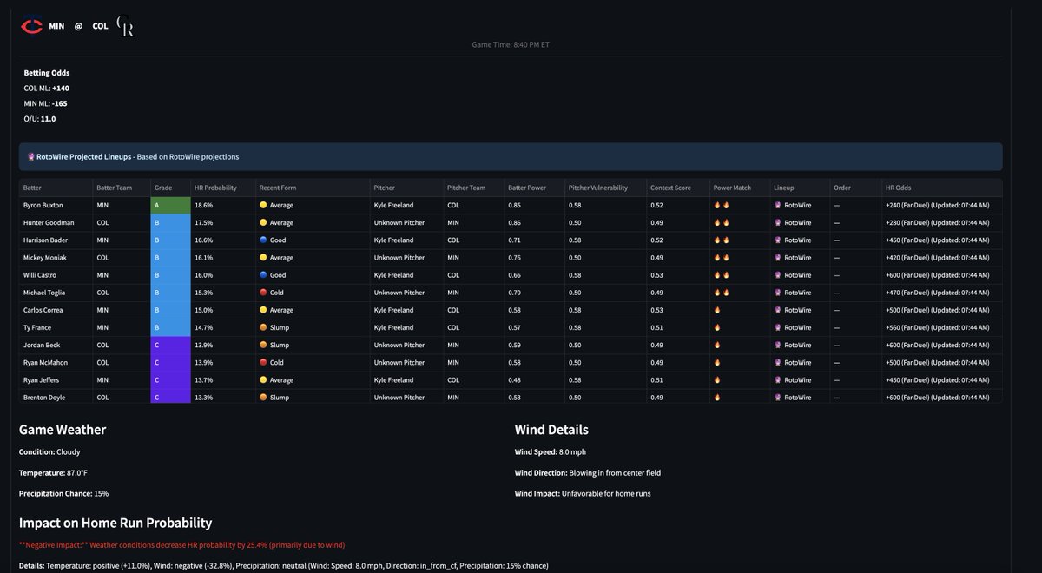Select the Byron Buxton batter cell
This screenshot has width=1042, height=573.
pyautogui.click(x=55, y=206)
